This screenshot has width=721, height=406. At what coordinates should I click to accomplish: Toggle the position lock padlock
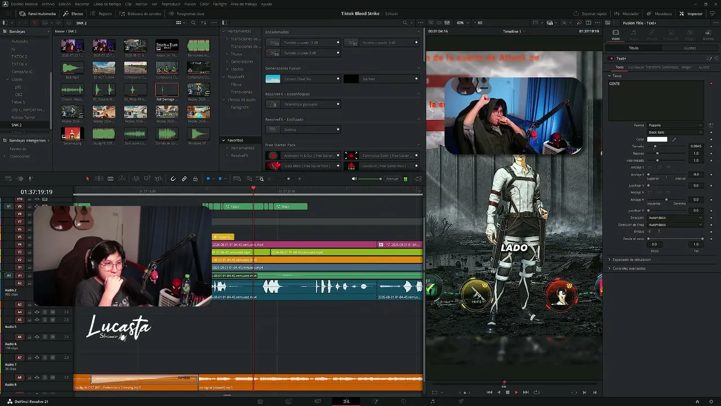195,179
